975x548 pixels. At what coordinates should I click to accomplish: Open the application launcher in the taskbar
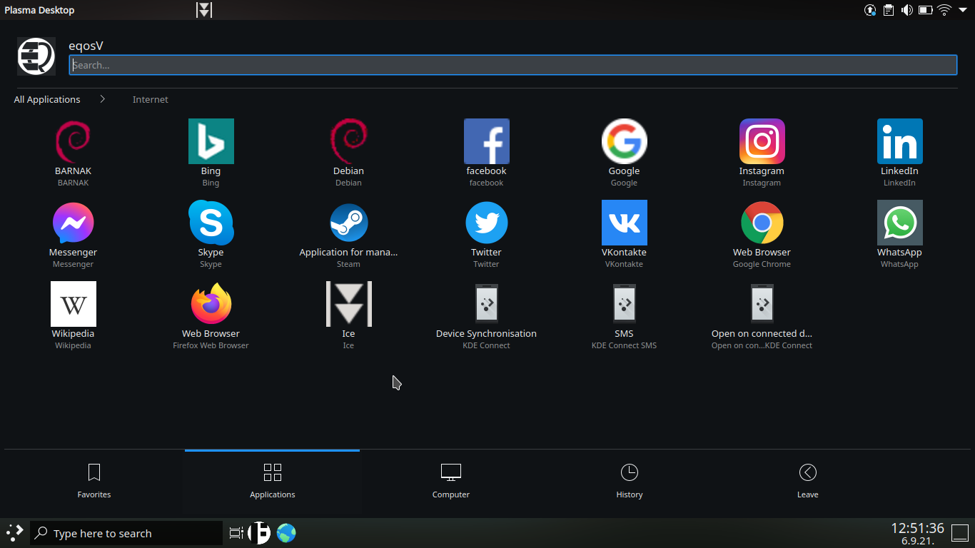click(x=14, y=532)
